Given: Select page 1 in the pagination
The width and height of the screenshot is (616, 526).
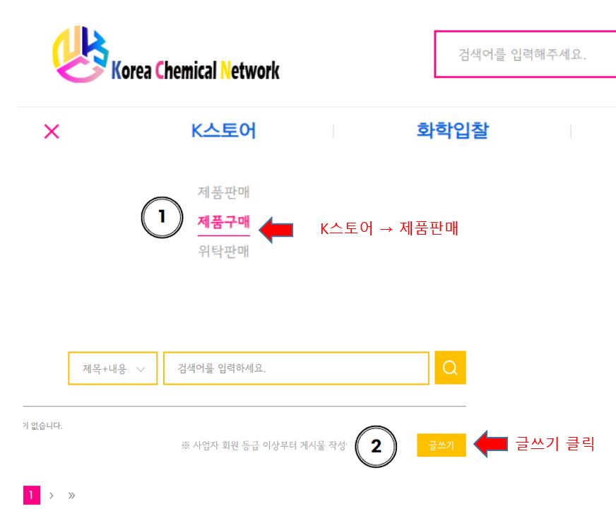Looking at the screenshot, I should pyautogui.click(x=32, y=496).
